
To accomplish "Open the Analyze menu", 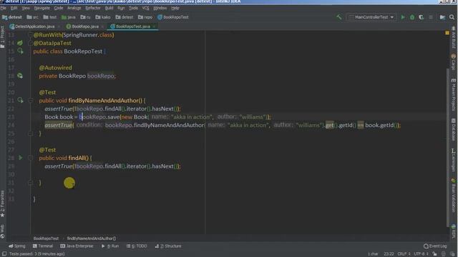I will point(74,8).
